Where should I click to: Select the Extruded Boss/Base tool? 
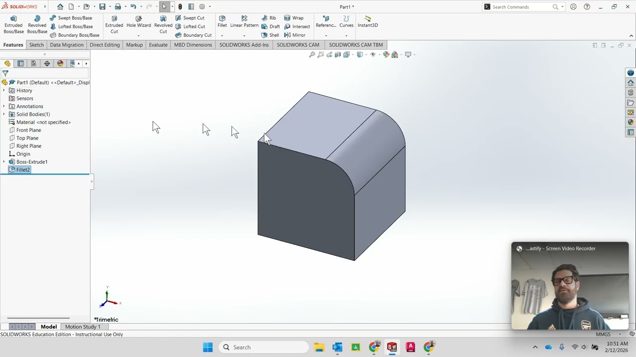click(13, 25)
